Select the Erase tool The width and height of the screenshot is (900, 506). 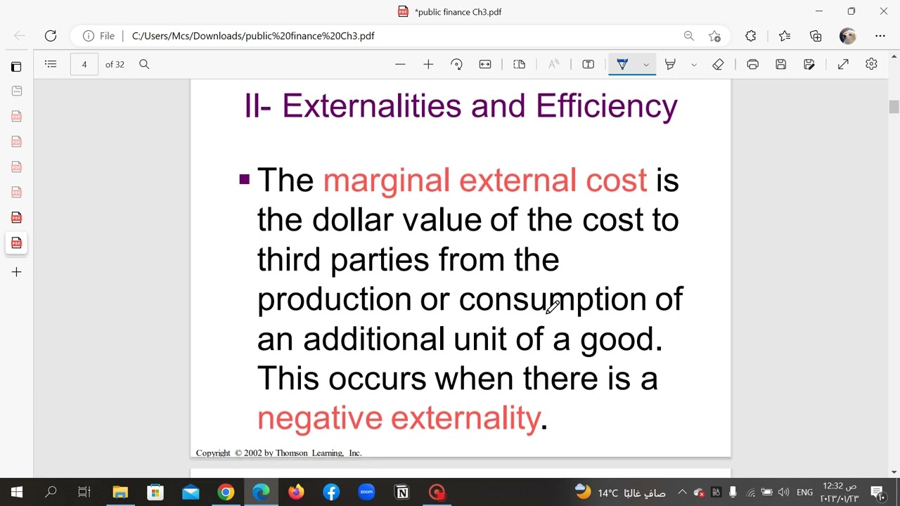click(718, 64)
